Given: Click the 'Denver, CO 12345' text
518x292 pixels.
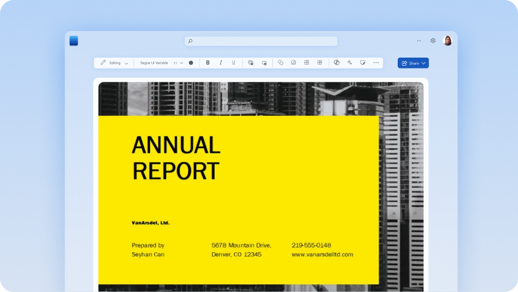Looking at the screenshot, I should (237, 255).
